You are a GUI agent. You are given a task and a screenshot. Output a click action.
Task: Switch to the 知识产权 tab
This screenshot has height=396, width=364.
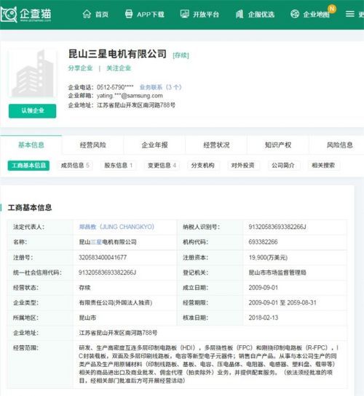coord(278,145)
